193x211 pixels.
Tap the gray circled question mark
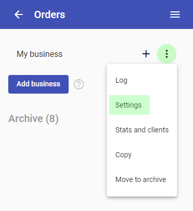(79, 84)
